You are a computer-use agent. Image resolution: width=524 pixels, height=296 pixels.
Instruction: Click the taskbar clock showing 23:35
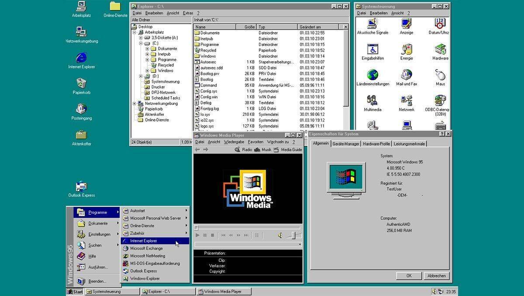point(452,292)
